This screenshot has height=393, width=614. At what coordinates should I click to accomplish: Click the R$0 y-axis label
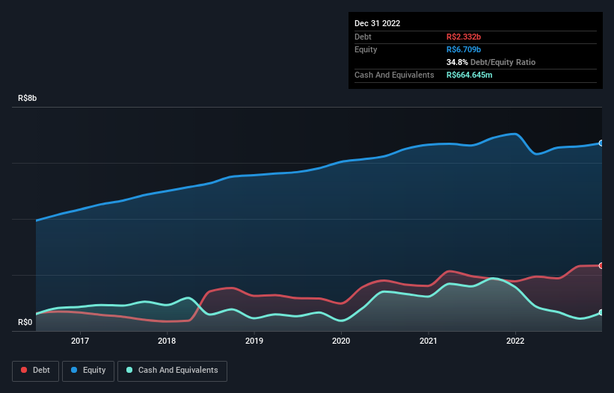pos(25,323)
